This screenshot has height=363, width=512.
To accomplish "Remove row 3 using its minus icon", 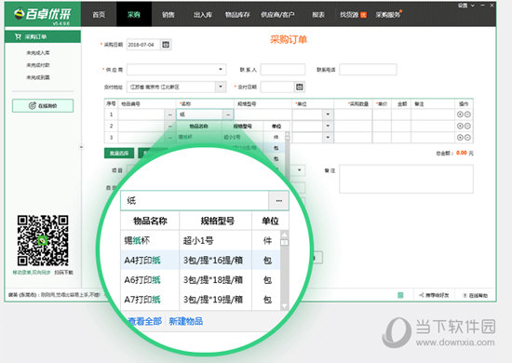I will (467, 138).
